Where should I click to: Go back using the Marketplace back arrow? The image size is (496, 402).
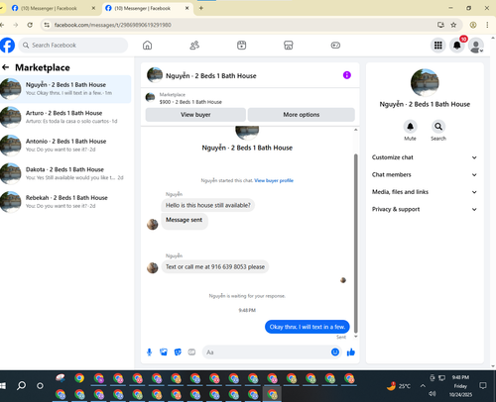tap(6, 67)
